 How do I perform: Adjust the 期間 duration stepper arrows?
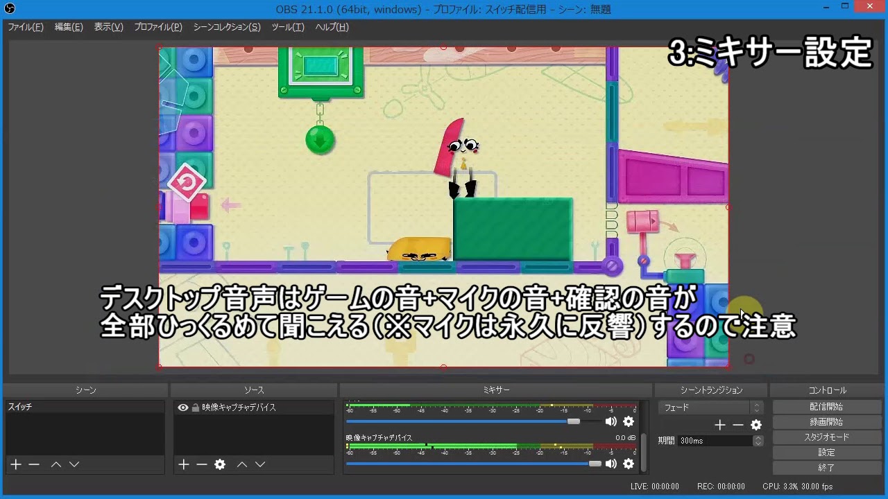click(x=758, y=441)
